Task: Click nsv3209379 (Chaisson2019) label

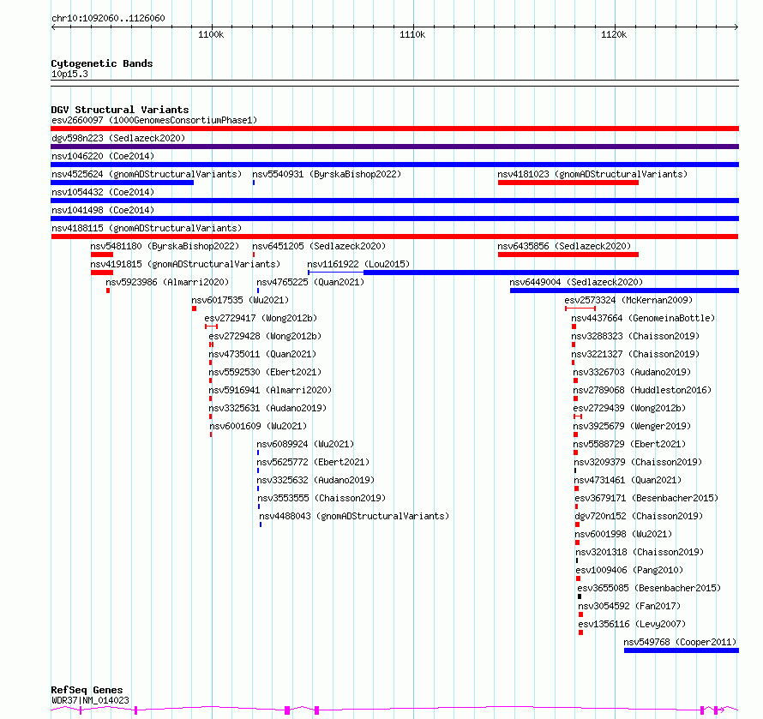Action: point(638,462)
